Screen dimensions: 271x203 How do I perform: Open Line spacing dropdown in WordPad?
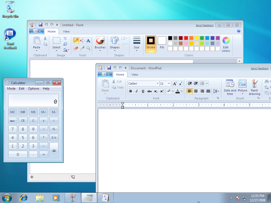(x=216, y=91)
